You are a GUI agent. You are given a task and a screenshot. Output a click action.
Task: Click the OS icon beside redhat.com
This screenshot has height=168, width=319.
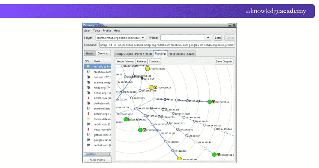[x=88, y=145]
